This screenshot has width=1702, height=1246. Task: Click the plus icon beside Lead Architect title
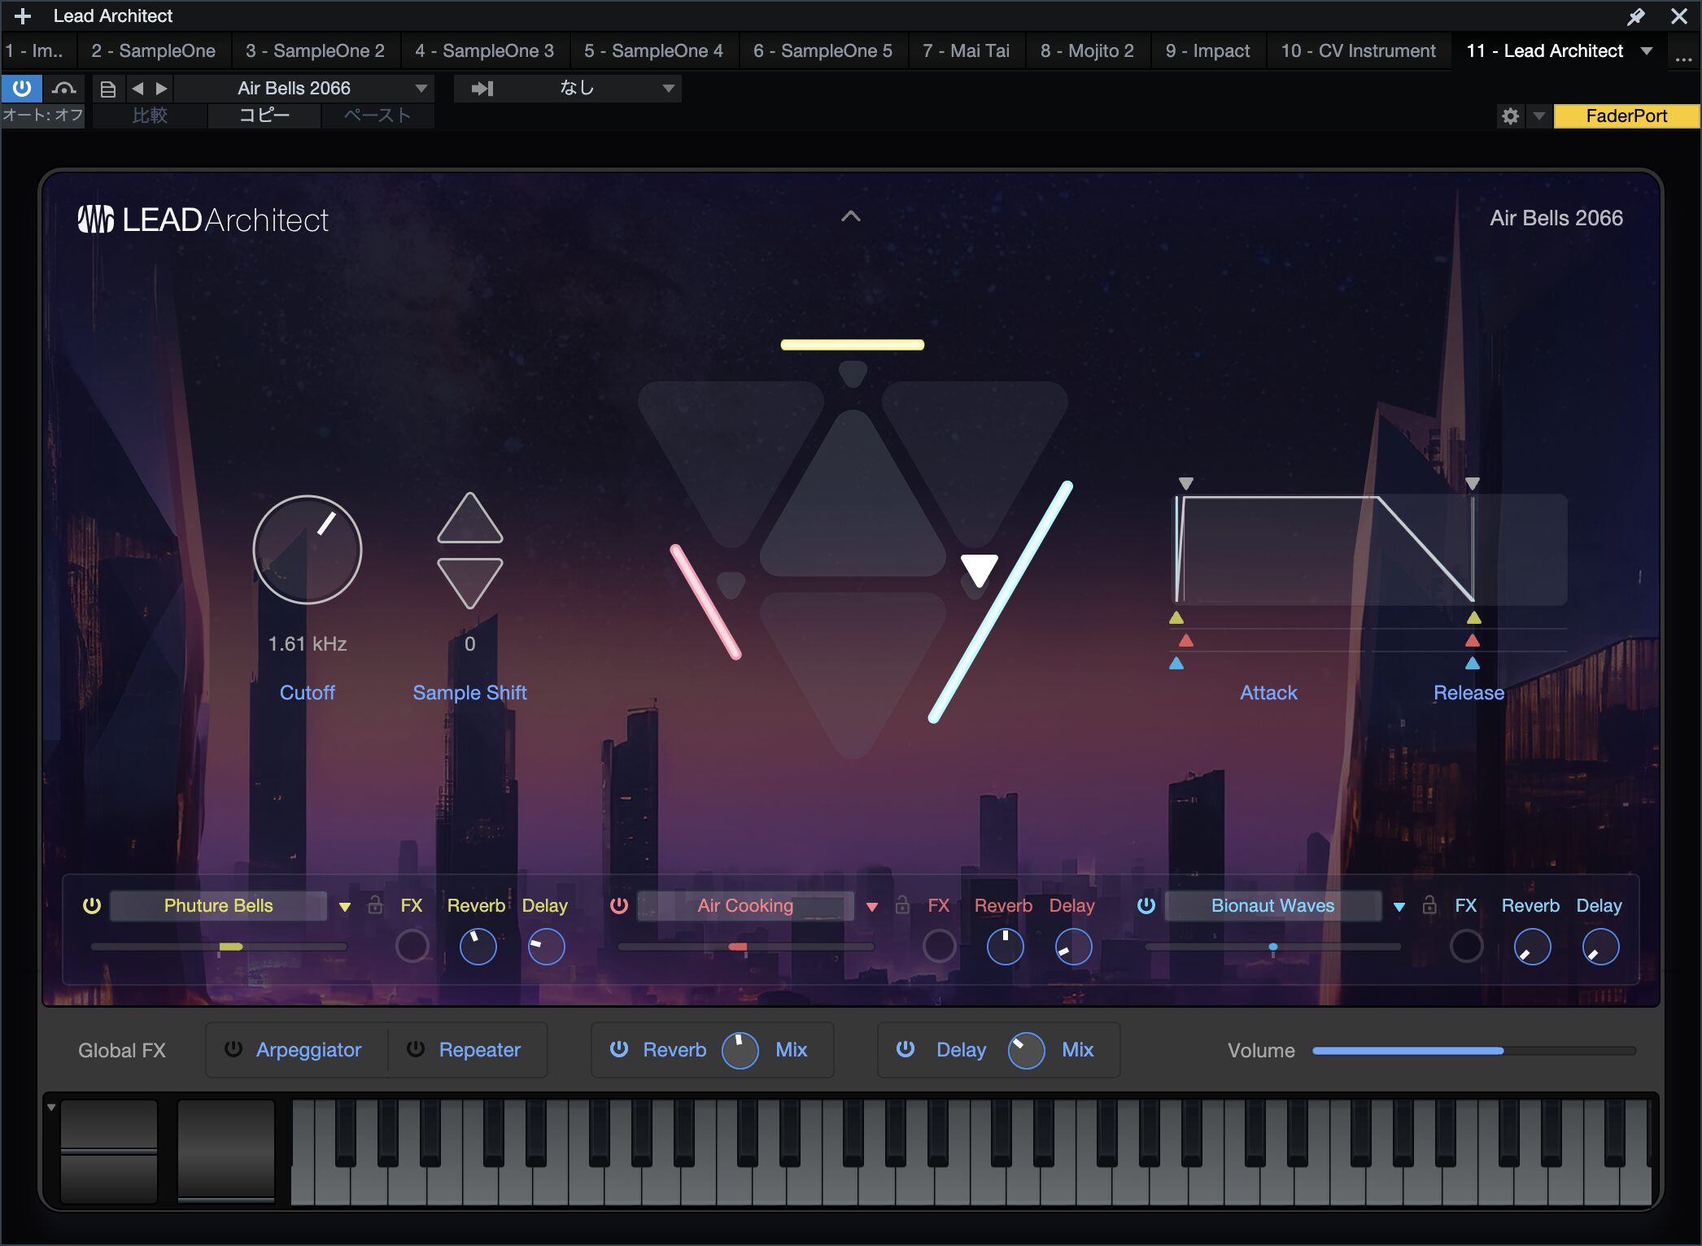(23, 16)
